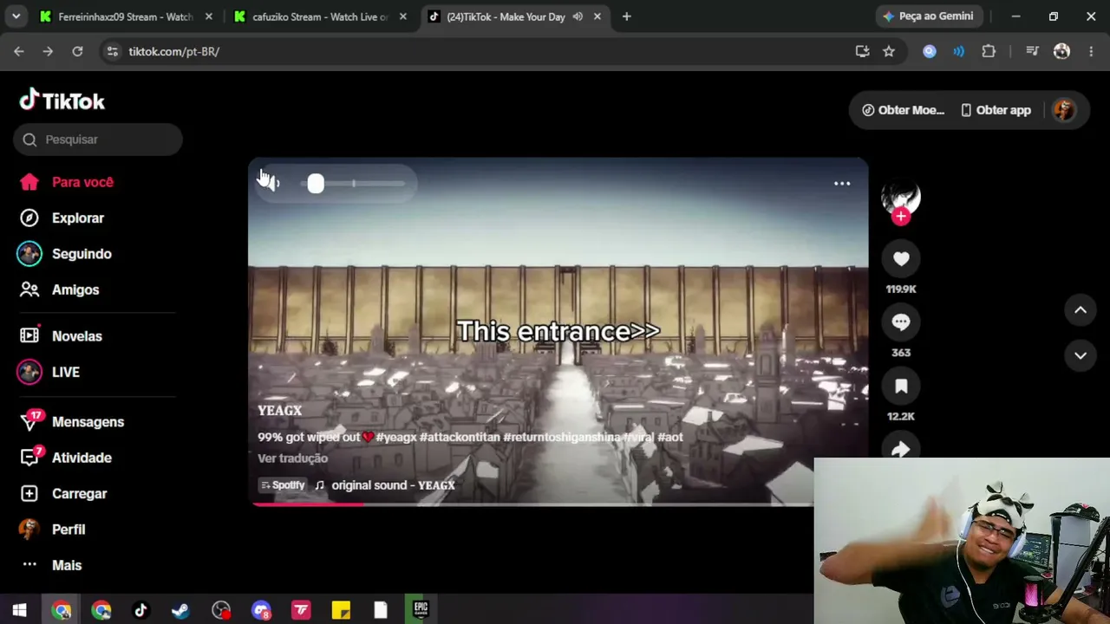Open the Windows Start menu
The image size is (1110, 624).
pos(19,610)
